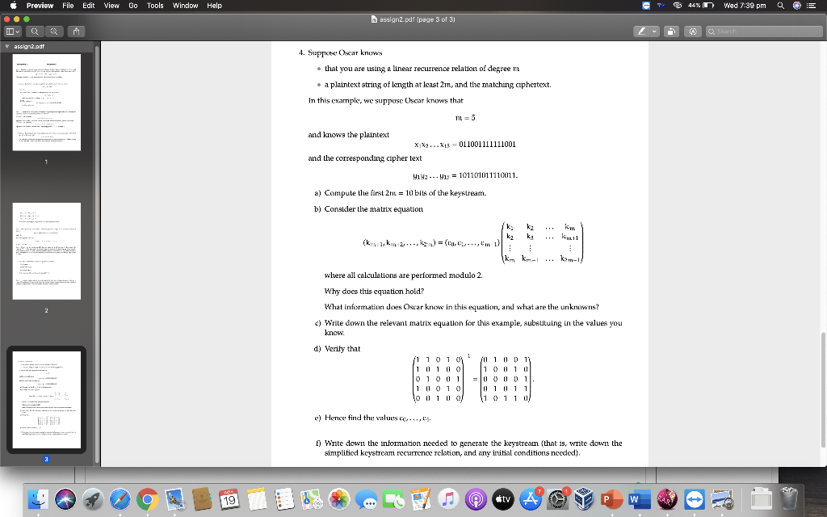Viewport: 827px width, 517px height.
Task: Collapse the assign2.pdf sidebar section
Action: coord(6,45)
